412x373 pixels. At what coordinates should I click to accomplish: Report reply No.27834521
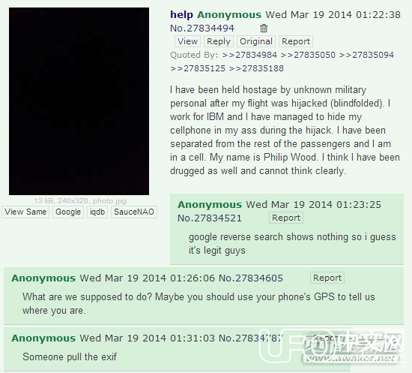(x=286, y=218)
